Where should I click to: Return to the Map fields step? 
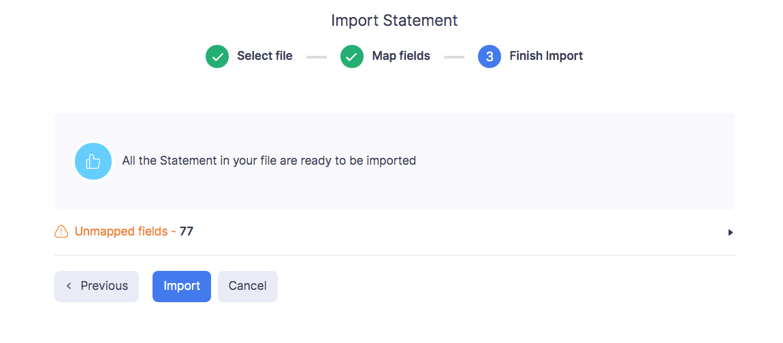tap(401, 56)
